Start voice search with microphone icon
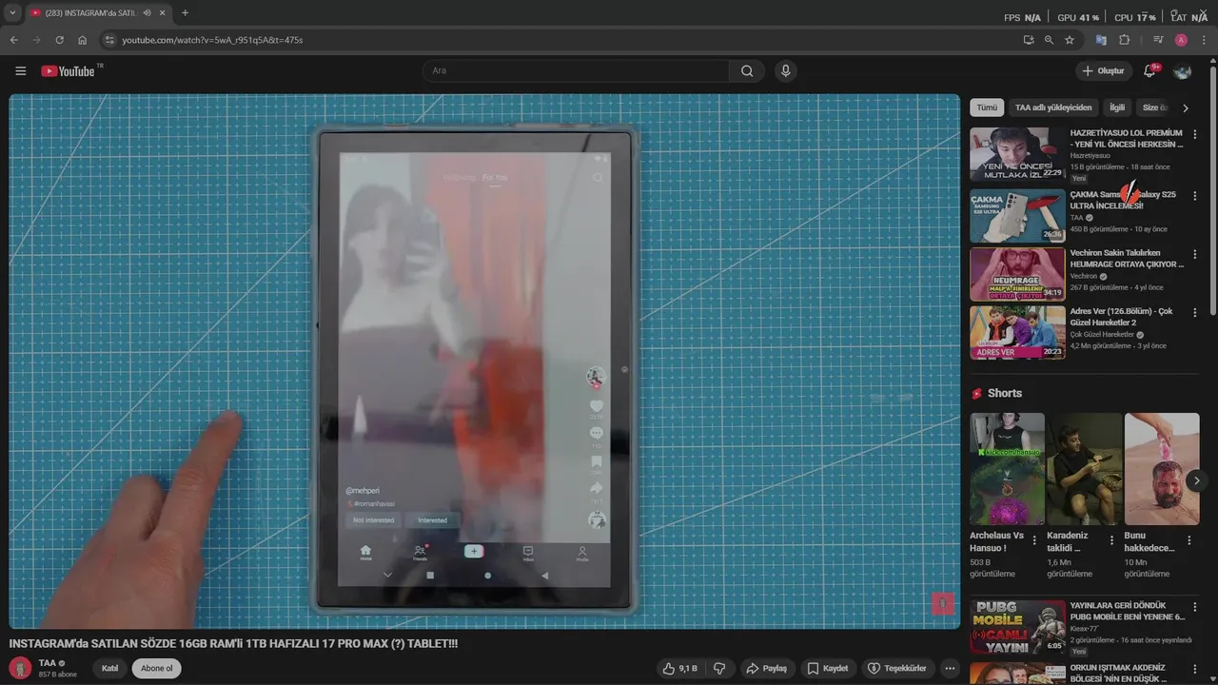This screenshot has height=685, width=1218. 785,71
